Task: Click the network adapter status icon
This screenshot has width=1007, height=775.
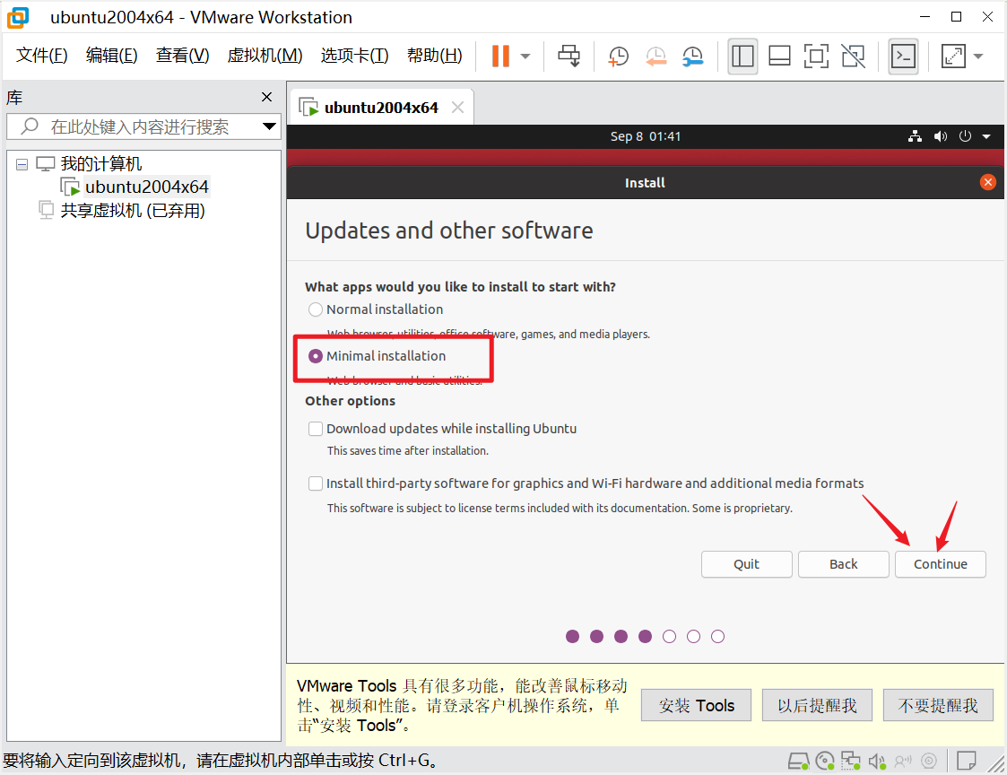Action: click(851, 762)
